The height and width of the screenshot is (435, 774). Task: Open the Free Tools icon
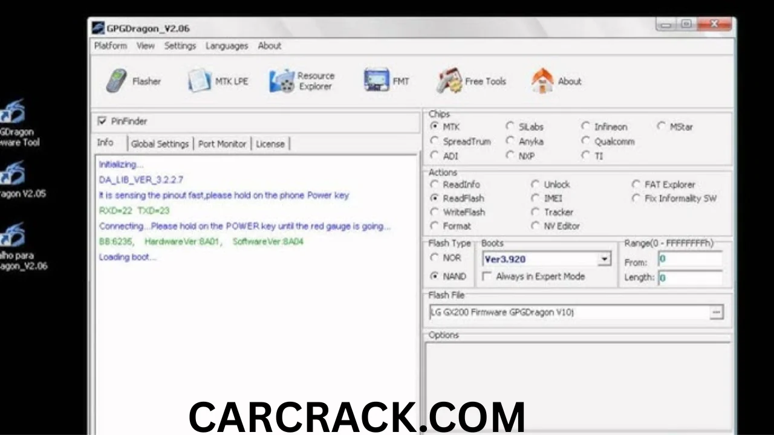pos(449,81)
